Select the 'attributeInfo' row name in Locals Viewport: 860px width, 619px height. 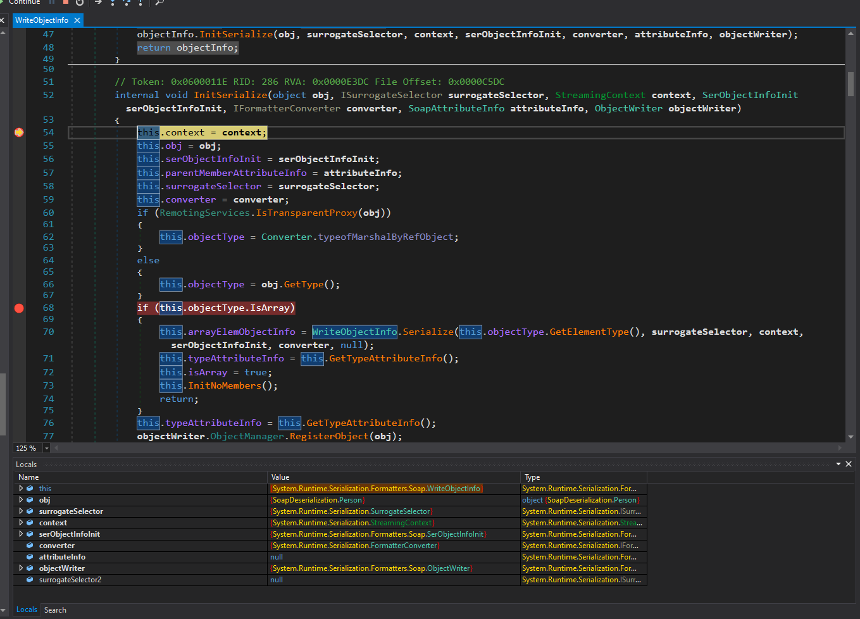tap(62, 557)
